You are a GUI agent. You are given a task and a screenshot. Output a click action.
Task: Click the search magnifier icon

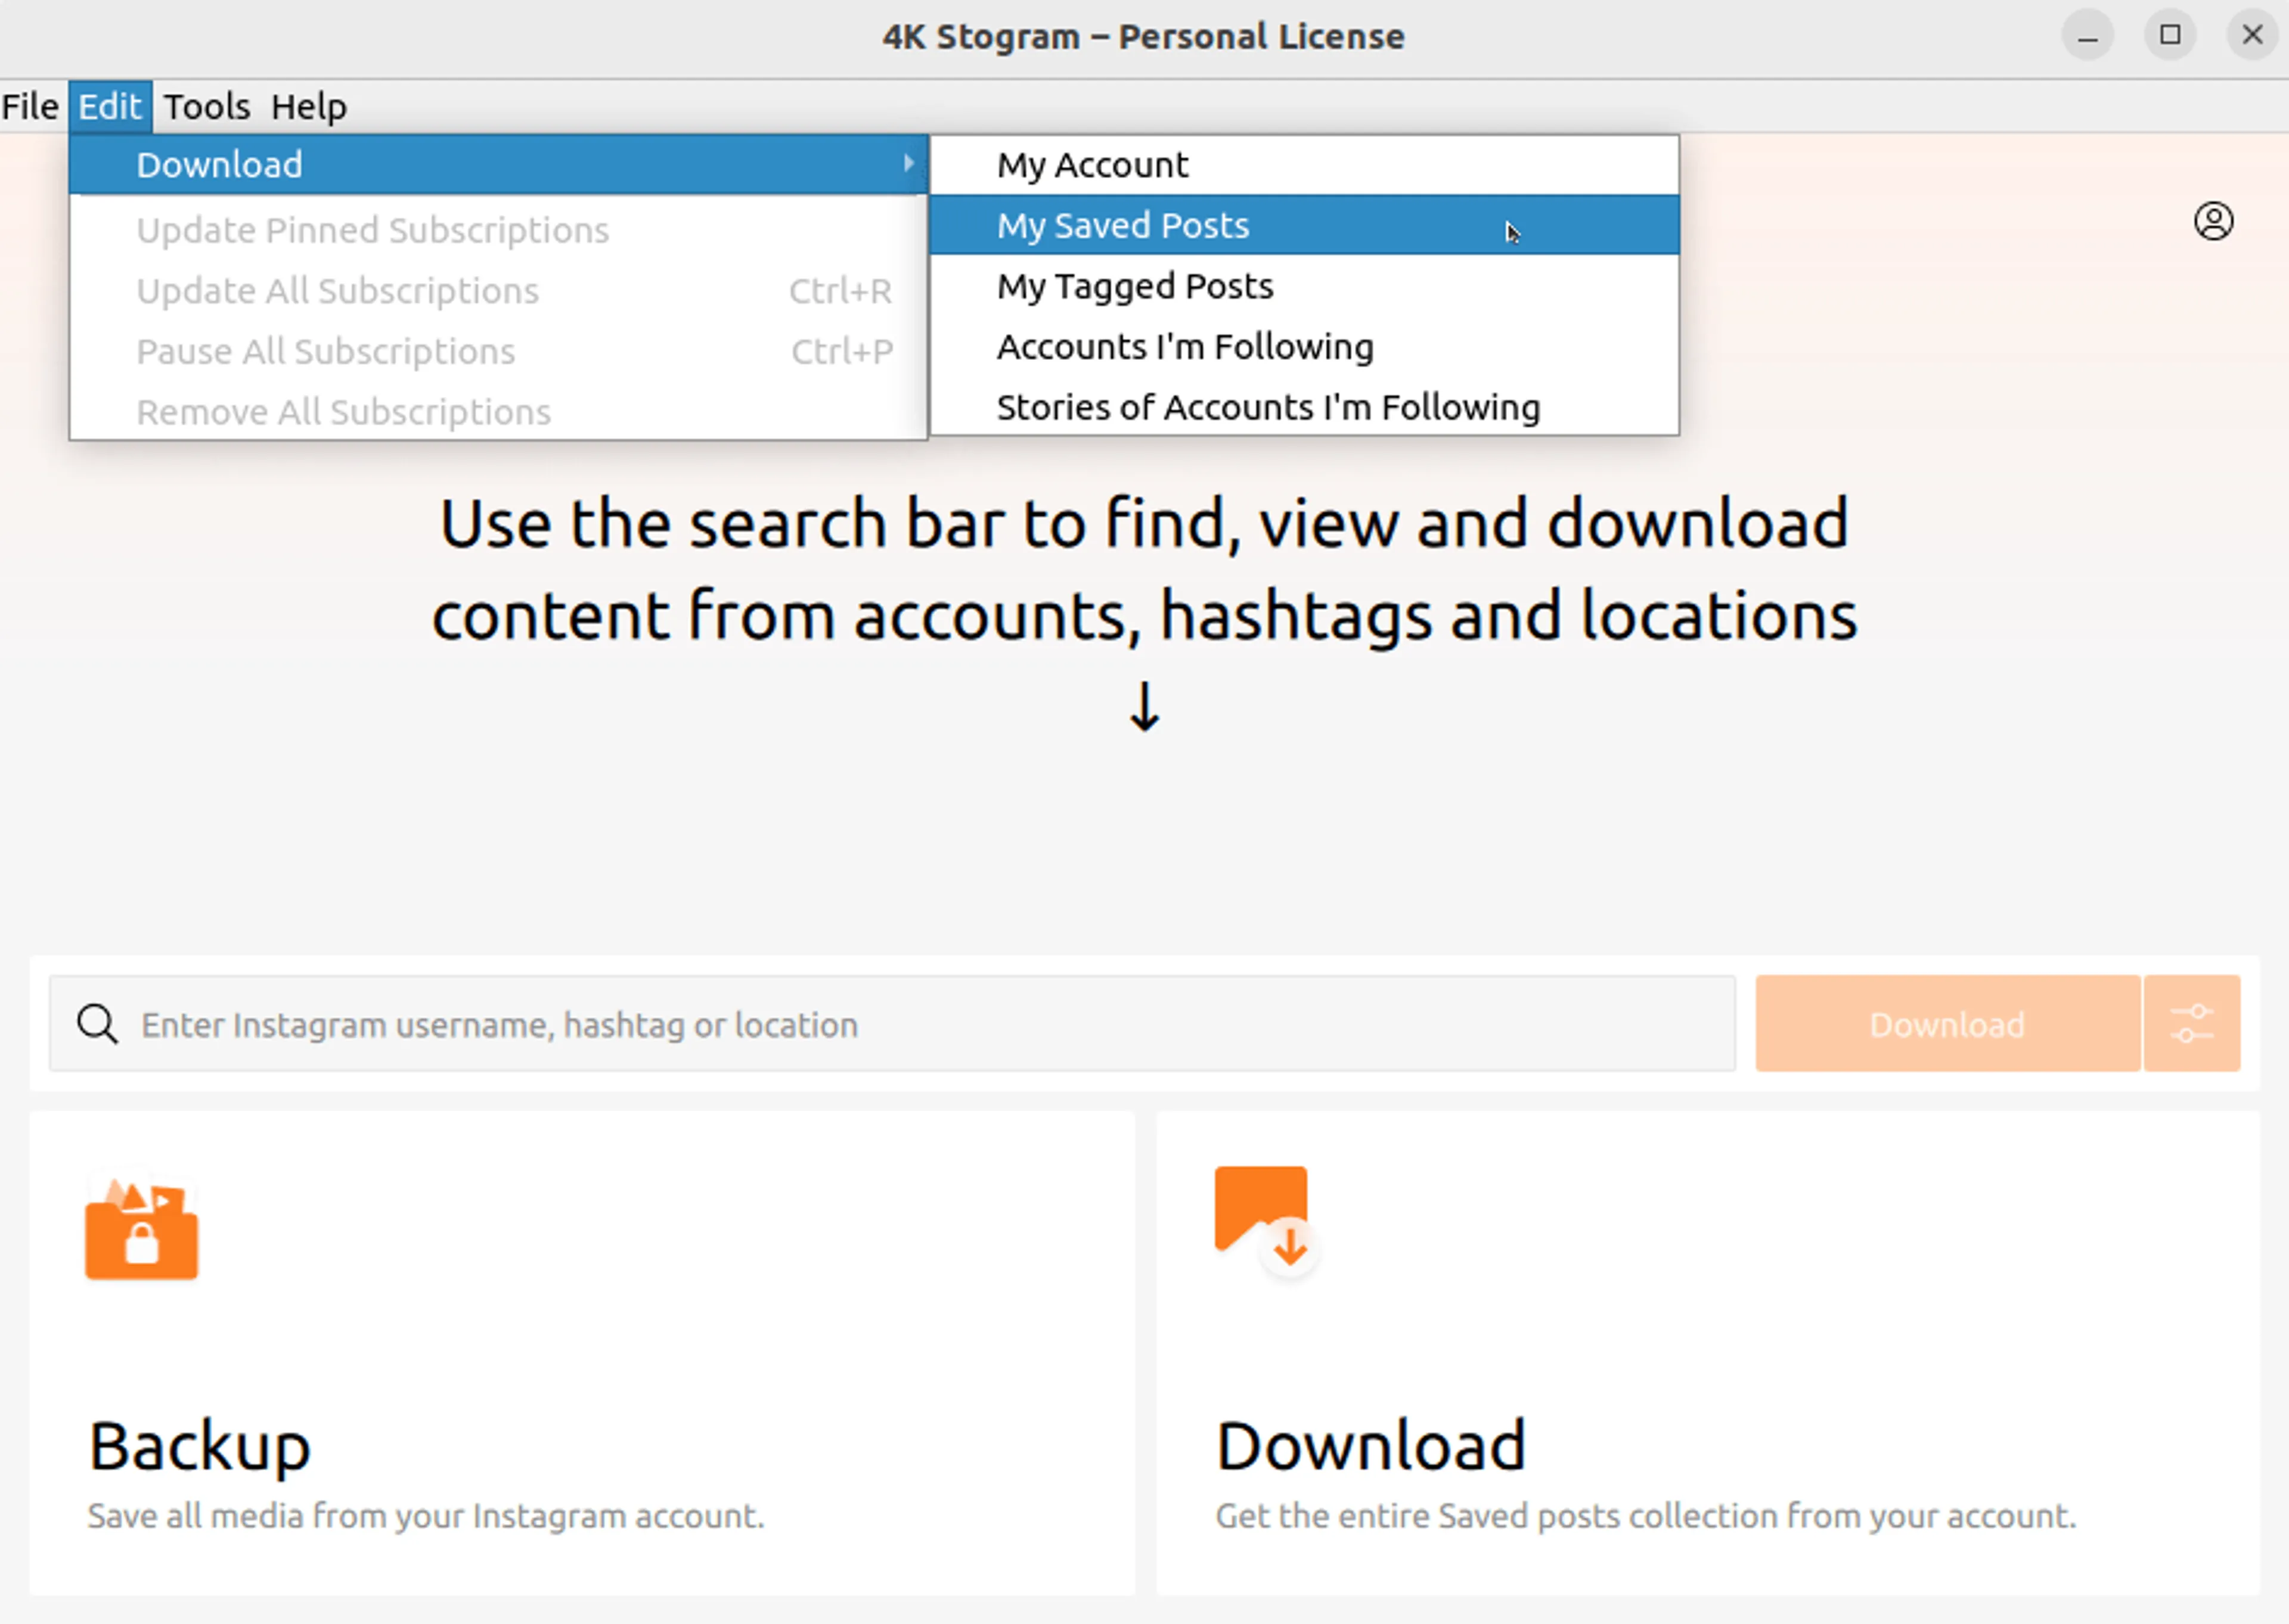(97, 1024)
